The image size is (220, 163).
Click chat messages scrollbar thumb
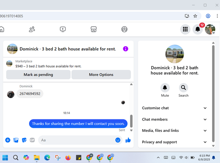[131, 121]
